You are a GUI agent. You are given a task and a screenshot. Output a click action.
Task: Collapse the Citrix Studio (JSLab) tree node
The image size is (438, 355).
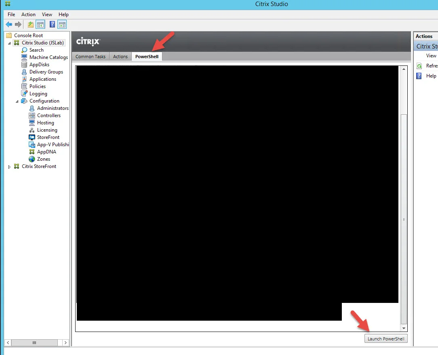point(9,43)
